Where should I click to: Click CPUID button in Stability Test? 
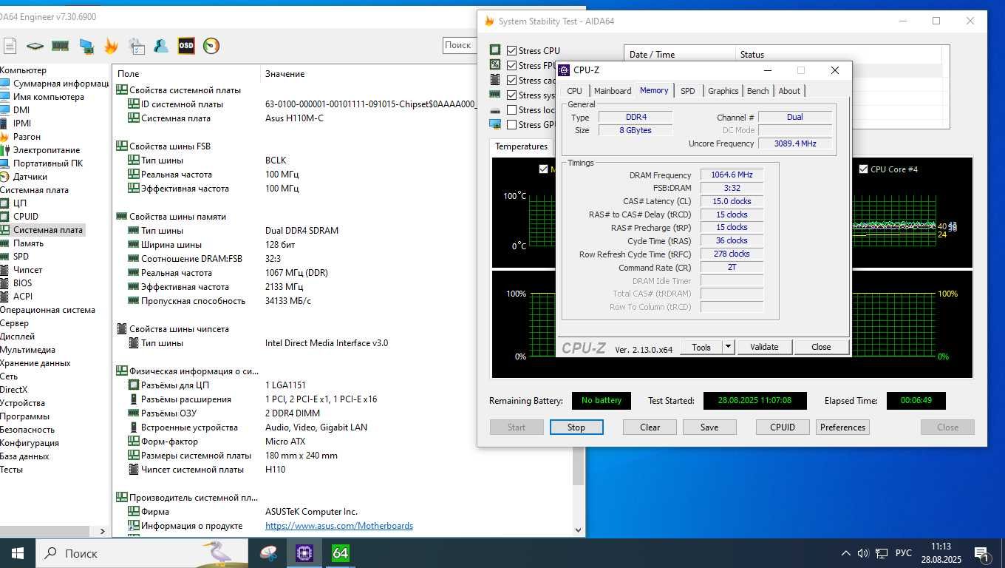click(783, 427)
